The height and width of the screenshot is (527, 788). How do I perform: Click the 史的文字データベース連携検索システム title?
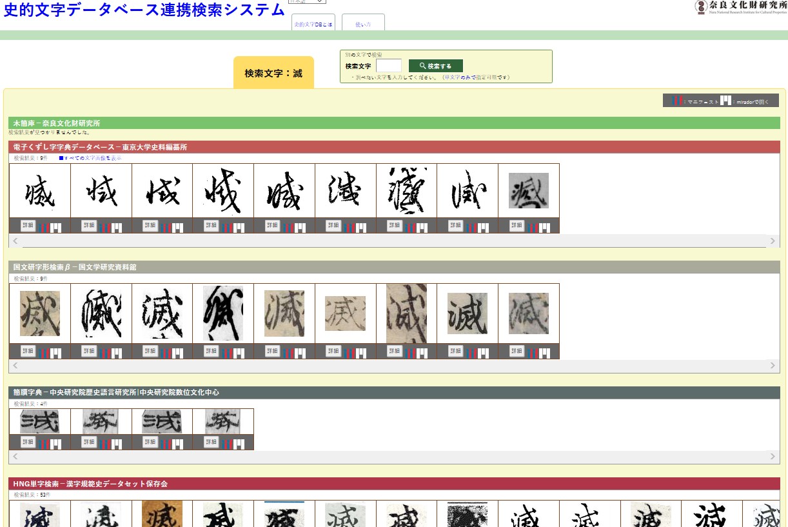tap(144, 10)
